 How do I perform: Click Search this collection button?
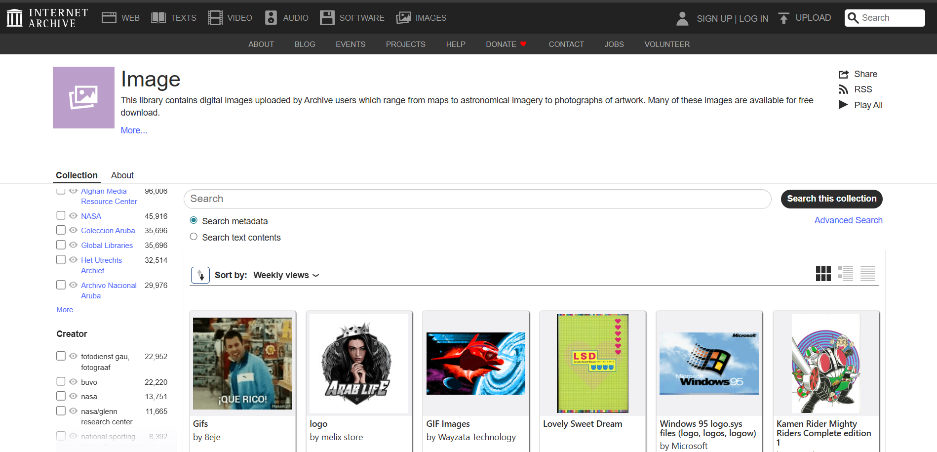[x=831, y=199]
